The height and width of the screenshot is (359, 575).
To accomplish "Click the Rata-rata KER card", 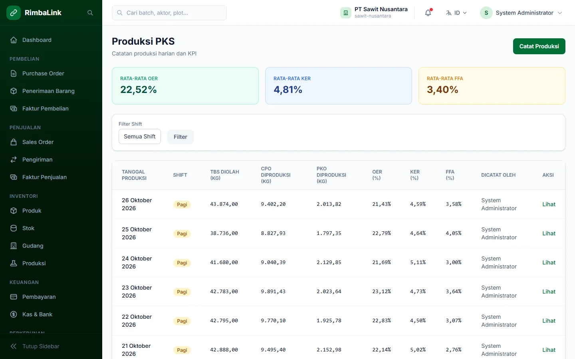I will coord(339,86).
